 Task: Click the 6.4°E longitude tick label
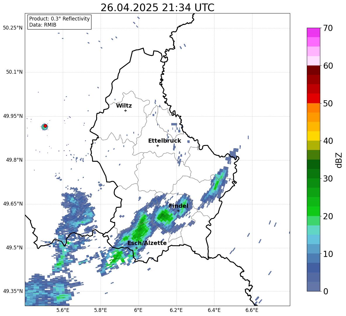coord(214,310)
